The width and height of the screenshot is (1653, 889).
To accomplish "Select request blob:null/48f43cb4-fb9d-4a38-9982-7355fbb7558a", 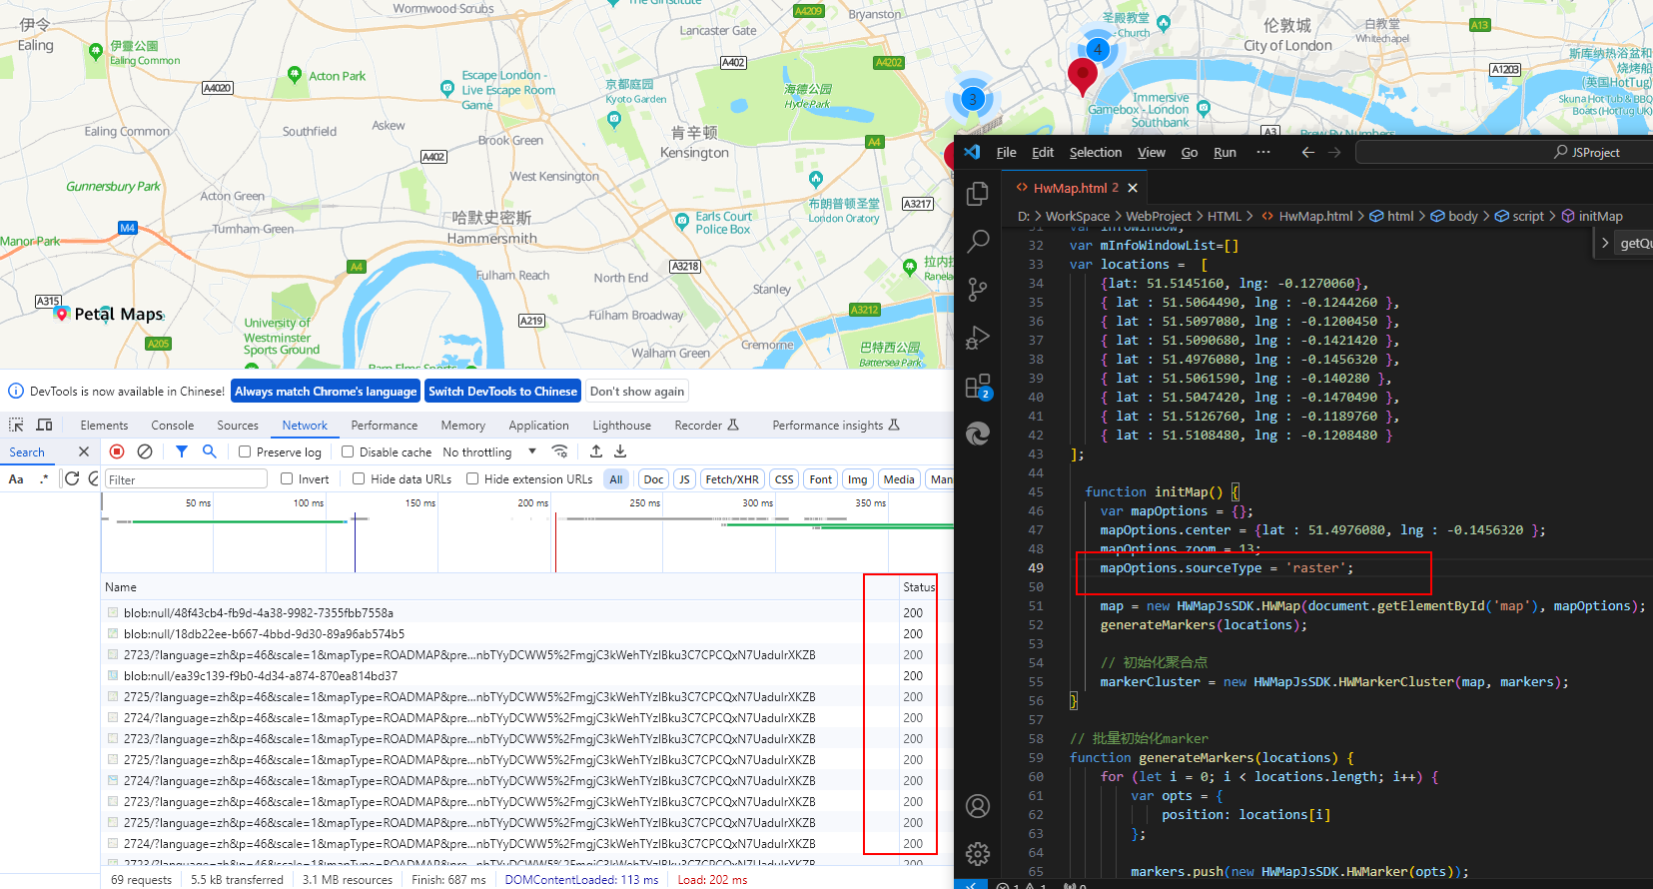I will coord(258,612).
